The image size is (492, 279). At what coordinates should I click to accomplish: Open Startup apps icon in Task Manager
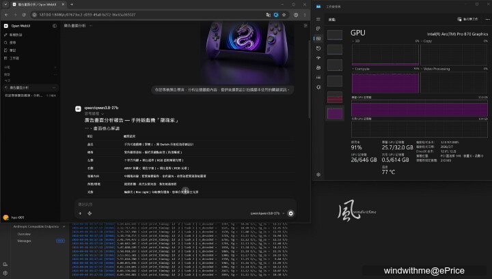pos(318,58)
